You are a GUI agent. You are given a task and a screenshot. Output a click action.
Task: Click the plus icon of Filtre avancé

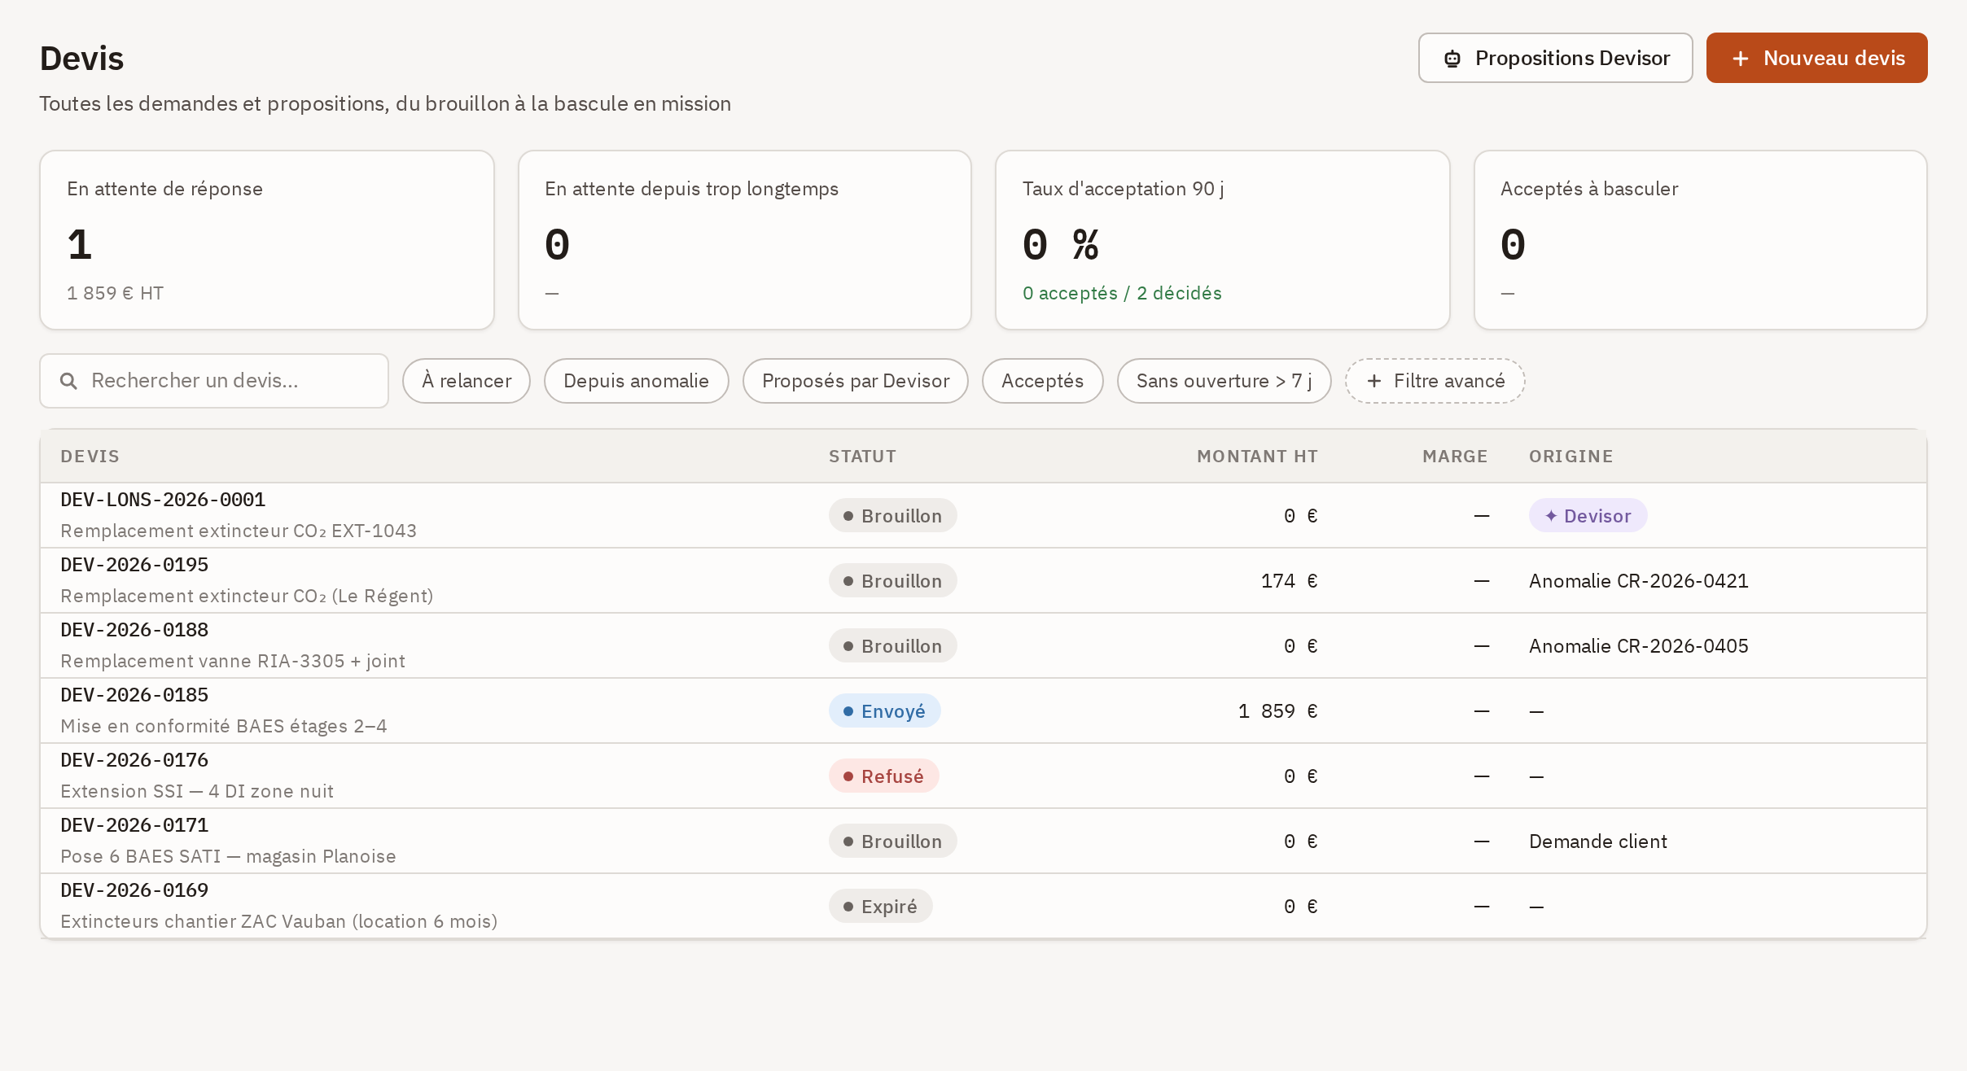coord(1374,381)
